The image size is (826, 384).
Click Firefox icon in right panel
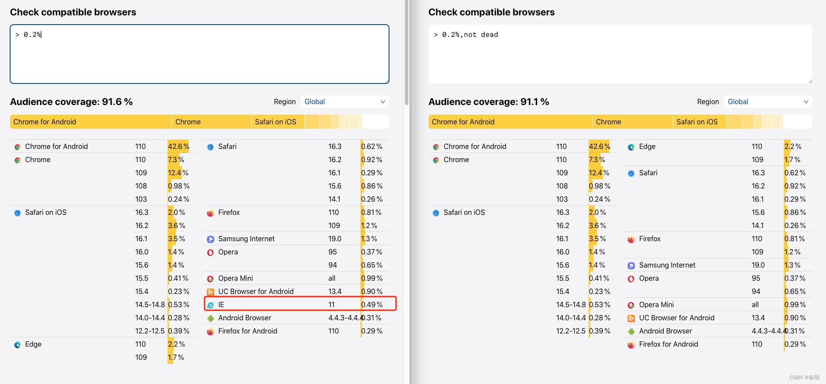pyautogui.click(x=631, y=239)
